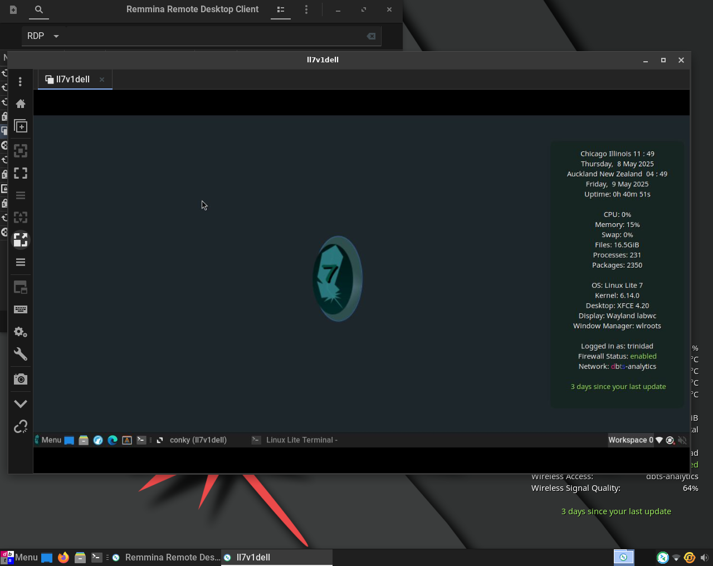The image size is (713, 566).
Task: Click '3 days since your last update' in remote conky
Action: [x=618, y=387]
